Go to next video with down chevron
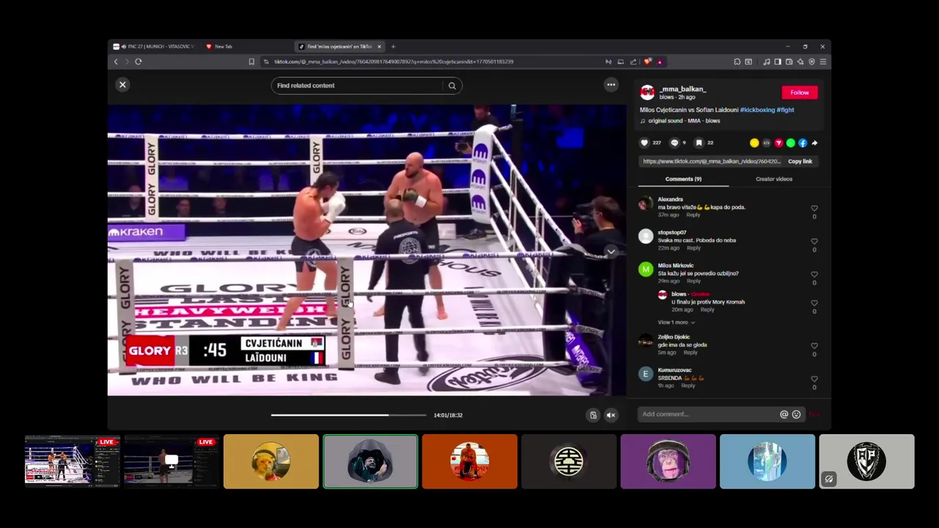 [610, 252]
